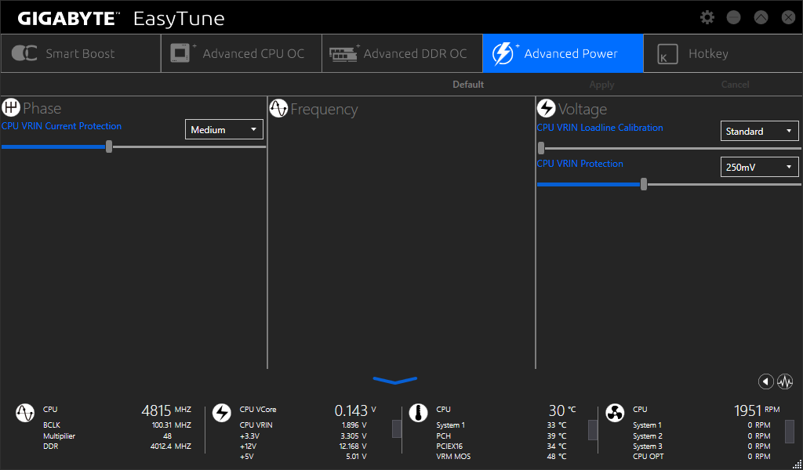Click the fan list scrollbar in monitor
The width and height of the screenshot is (803, 470).
(790, 431)
